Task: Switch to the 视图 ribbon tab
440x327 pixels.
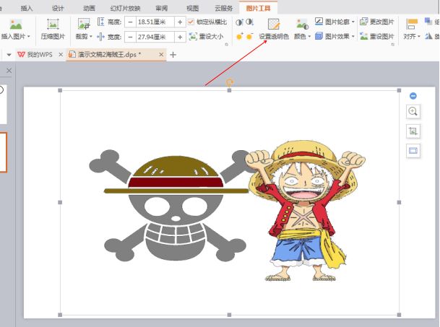Action: [x=192, y=8]
